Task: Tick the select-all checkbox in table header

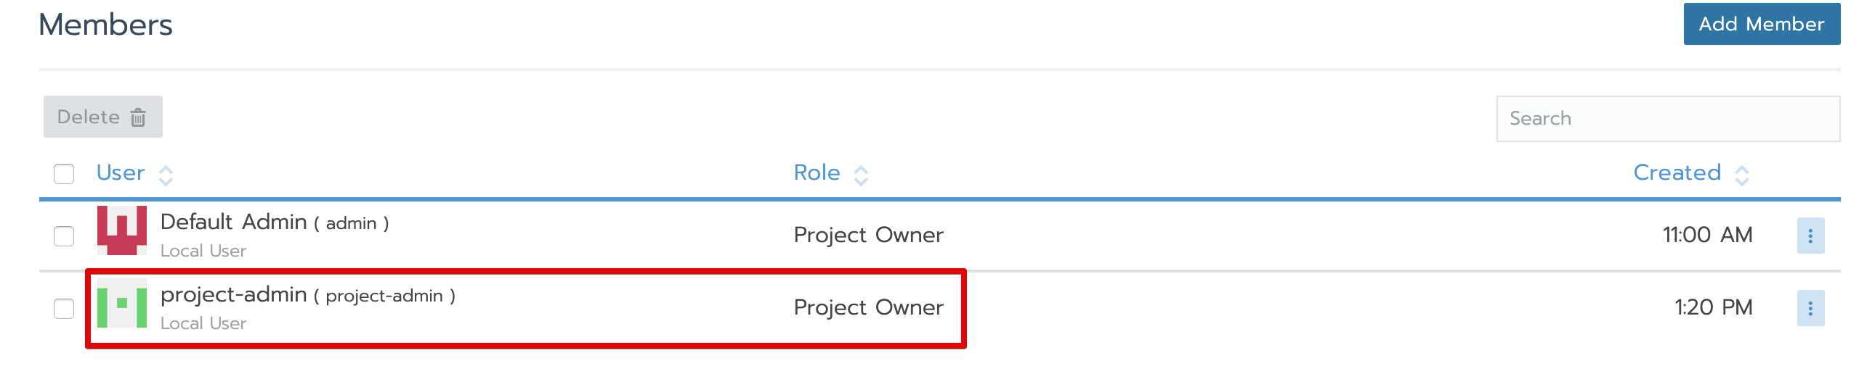Action: (x=64, y=174)
